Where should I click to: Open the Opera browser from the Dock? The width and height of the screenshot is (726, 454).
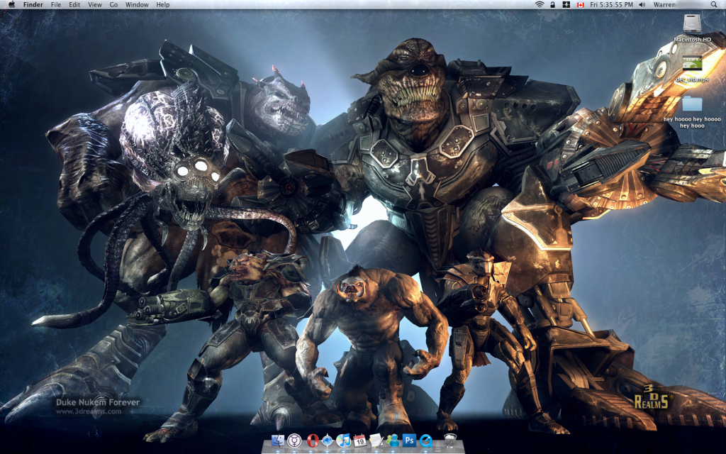coord(312,441)
